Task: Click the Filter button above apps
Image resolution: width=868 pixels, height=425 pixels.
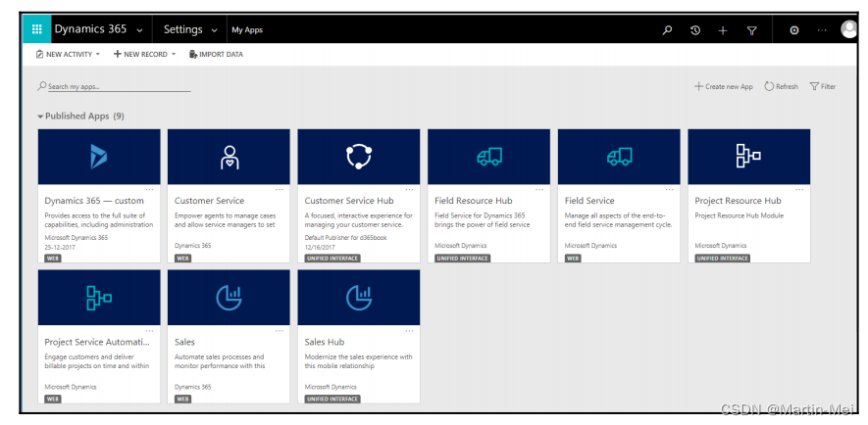Action: [823, 87]
